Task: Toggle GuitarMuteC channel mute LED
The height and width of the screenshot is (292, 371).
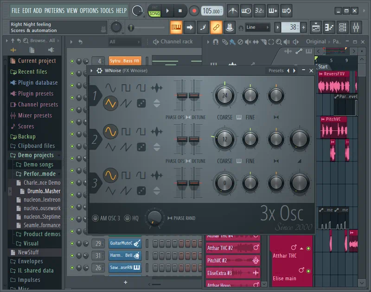Action: tap(72, 243)
